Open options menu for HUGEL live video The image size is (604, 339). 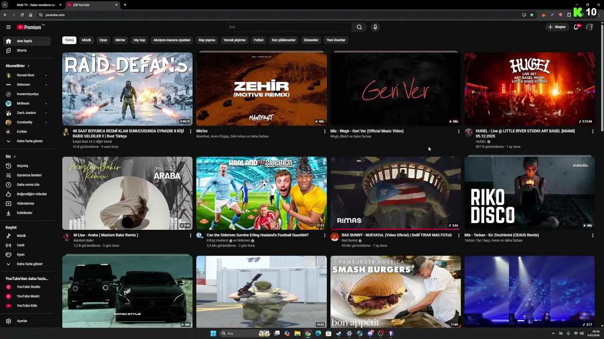click(x=593, y=131)
